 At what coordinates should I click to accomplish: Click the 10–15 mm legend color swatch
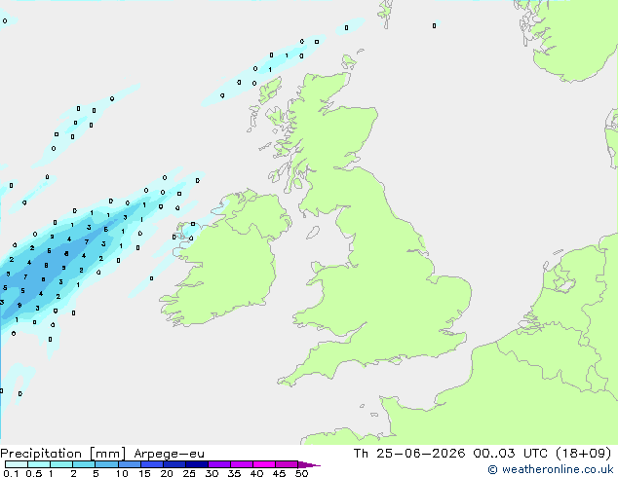click(x=130, y=464)
